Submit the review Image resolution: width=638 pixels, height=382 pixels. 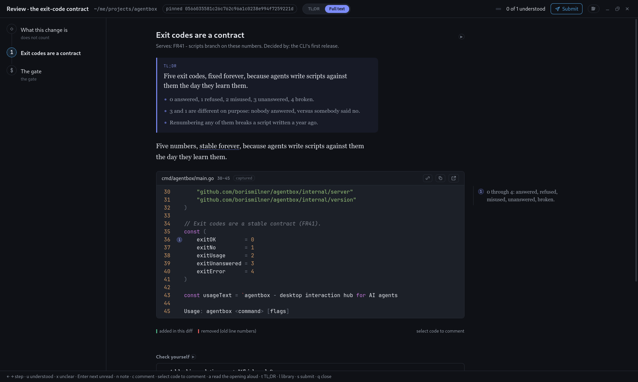tap(566, 9)
